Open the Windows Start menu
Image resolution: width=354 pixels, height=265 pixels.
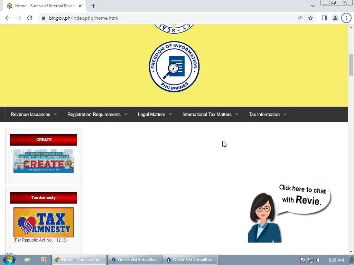pyautogui.click(x=9, y=259)
